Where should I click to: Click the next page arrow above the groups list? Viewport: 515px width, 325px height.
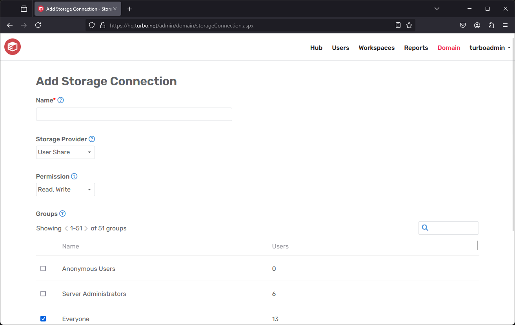point(86,228)
